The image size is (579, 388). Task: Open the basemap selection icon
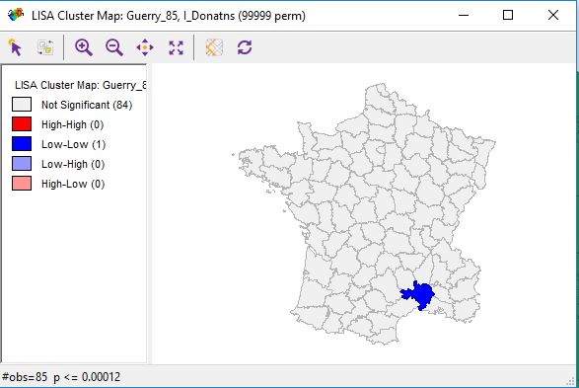pyautogui.click(x=214, y=47)
